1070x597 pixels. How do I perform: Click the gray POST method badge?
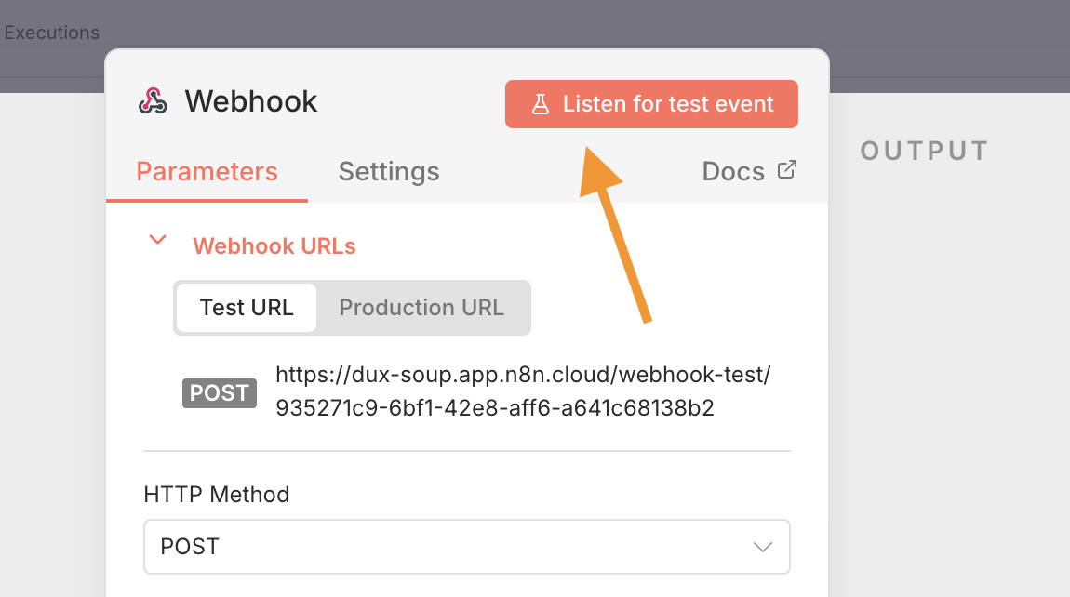[x=219, y=393]
